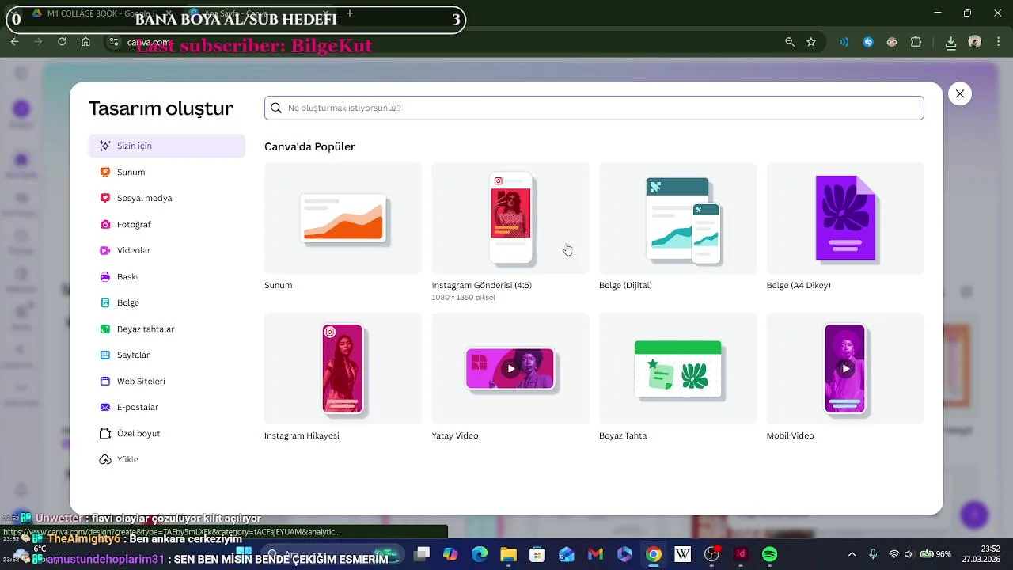Click the Belge (Dijital) thumbnail
The height and width of the screenshot is (570, 1013).
coord(677,218)
